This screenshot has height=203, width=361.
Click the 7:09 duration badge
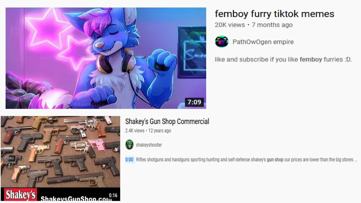coord(194,102)
